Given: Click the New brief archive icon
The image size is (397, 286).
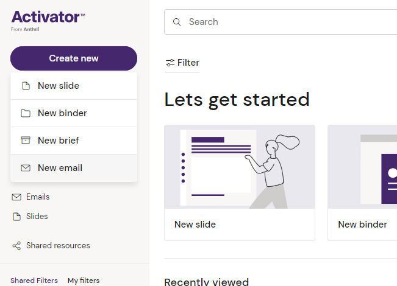Looking at the screenshot, I should (26, 141).
